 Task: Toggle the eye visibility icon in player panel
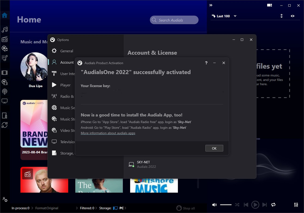point(293,16)
